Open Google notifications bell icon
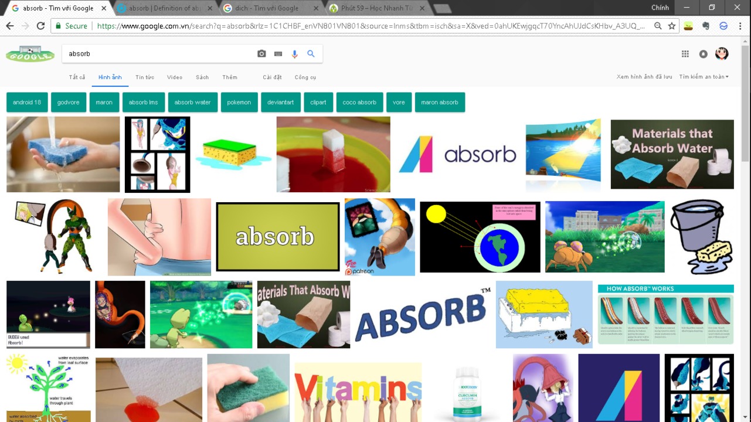Screen dimensions: 751x422 tap(703, 54)
